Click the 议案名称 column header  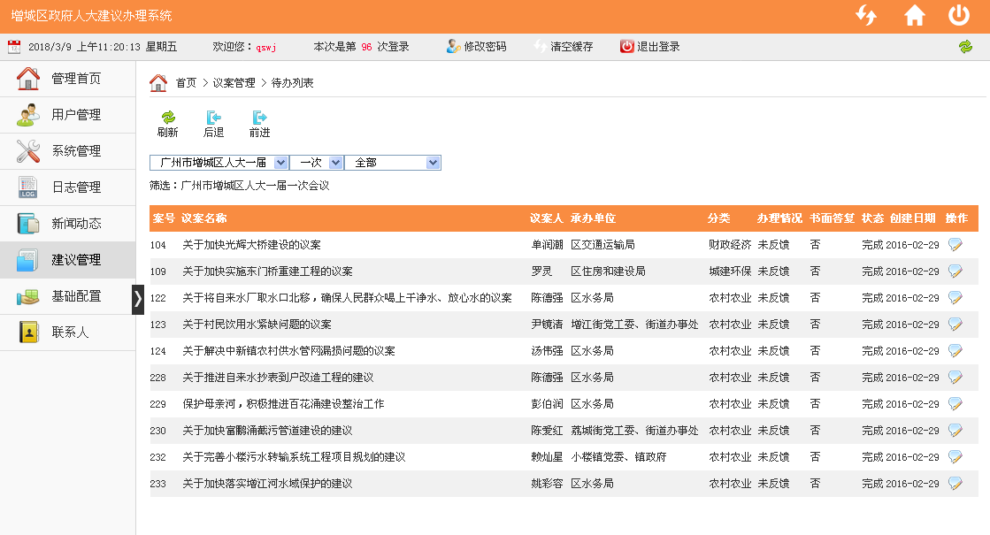click(x=204, y=218)
